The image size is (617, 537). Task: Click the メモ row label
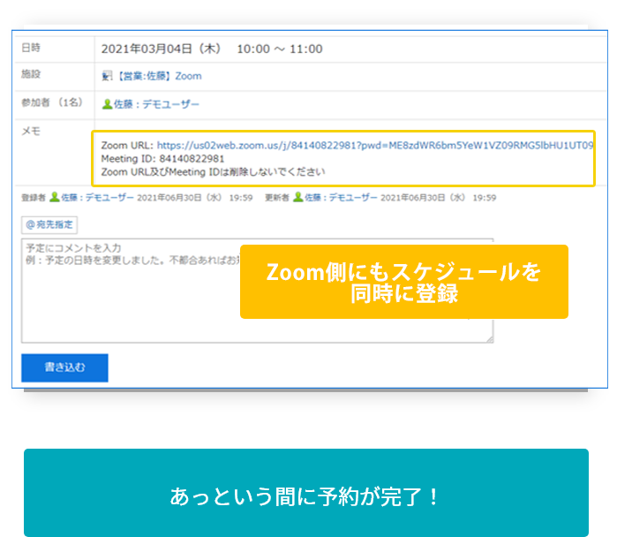coord(31,132)
